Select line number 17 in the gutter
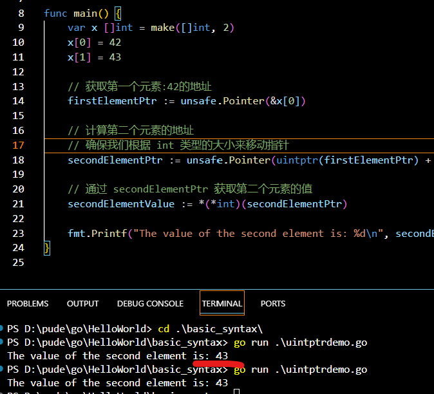 [18, 145]
